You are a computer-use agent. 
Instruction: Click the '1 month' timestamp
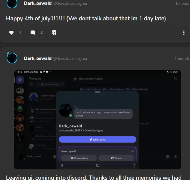point(182,58)
